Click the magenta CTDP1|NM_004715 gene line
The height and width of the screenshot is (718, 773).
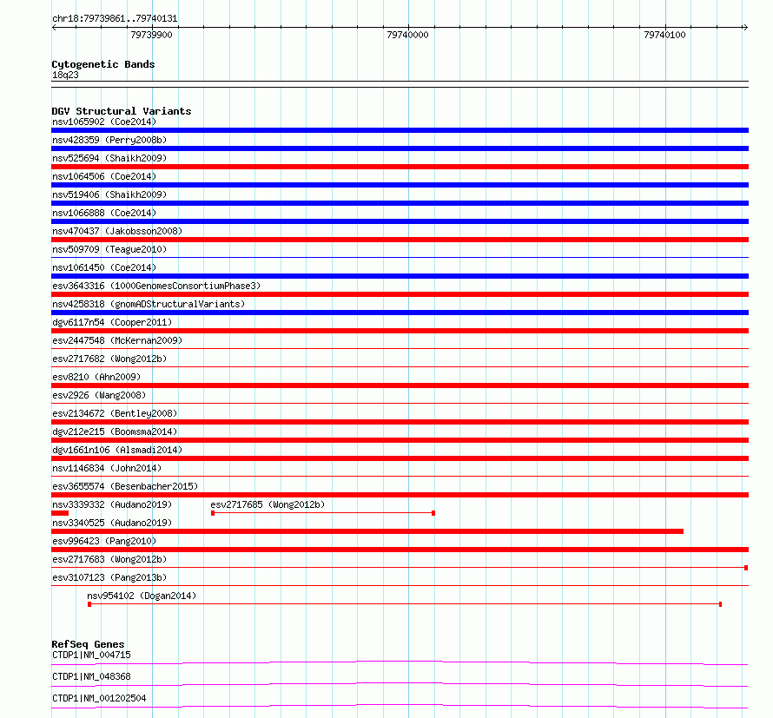(x=400, y=662)
